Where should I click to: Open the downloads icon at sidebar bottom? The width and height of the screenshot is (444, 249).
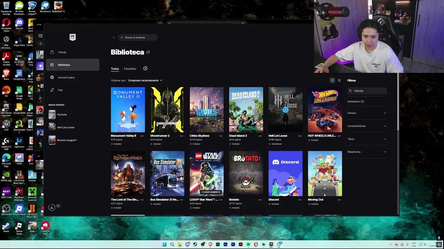click(52, 207)
